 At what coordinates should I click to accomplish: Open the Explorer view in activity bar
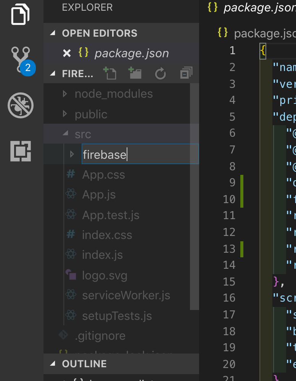point(21,15)
